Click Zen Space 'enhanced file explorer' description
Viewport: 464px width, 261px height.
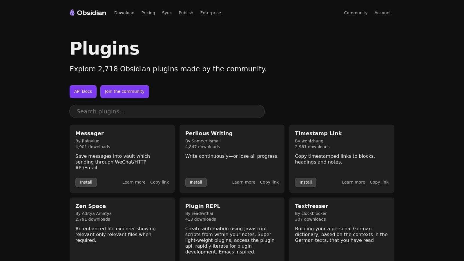click(x=115, y=235)
